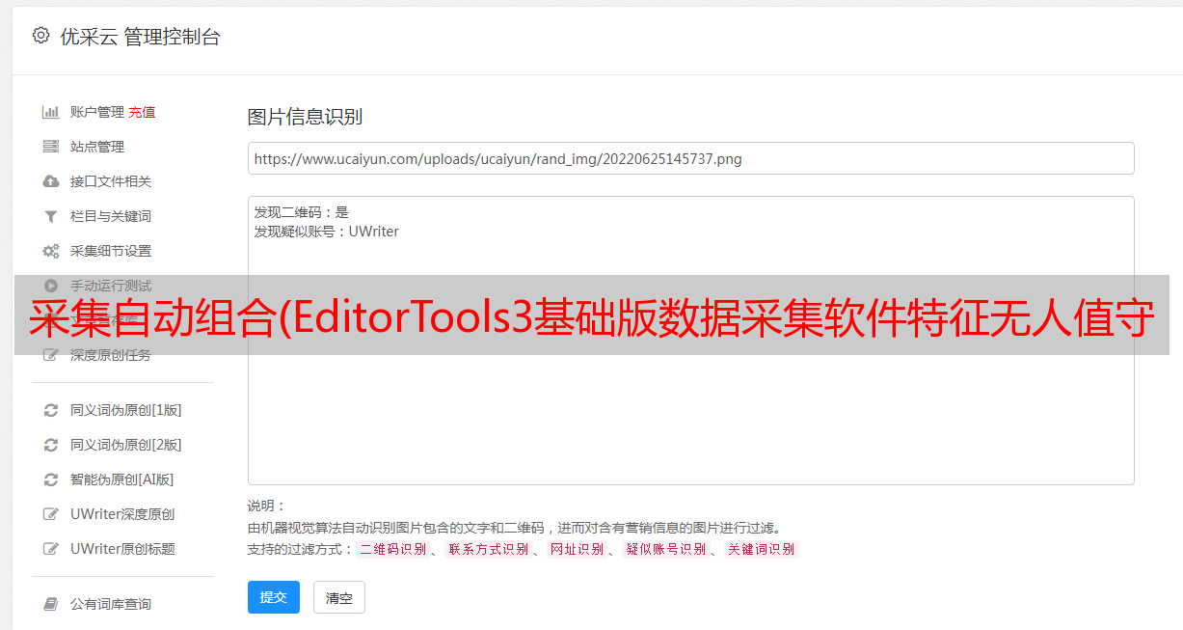
Task: Open 账户管理 in the sidebar
Action: click(97, 112)
